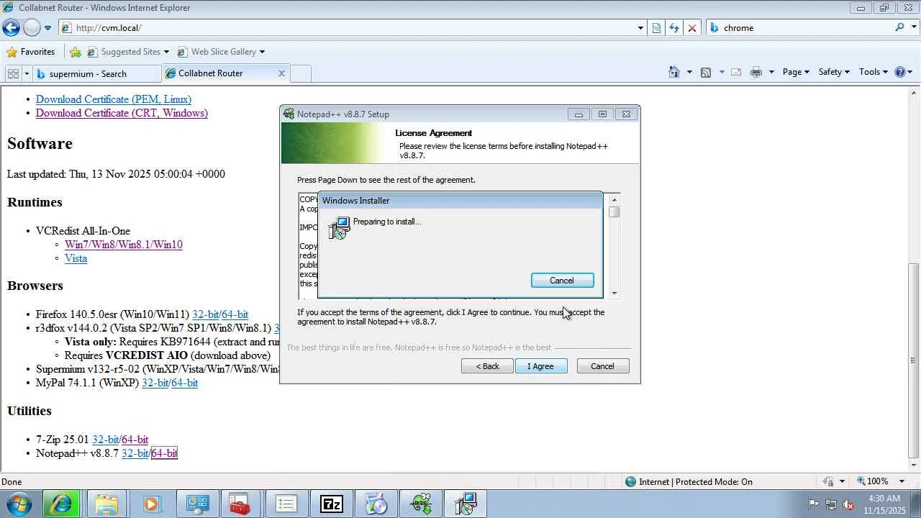This screenshot has height=518, width=921.
Task: Open the Safety menu
Action: tap(834, 72)
